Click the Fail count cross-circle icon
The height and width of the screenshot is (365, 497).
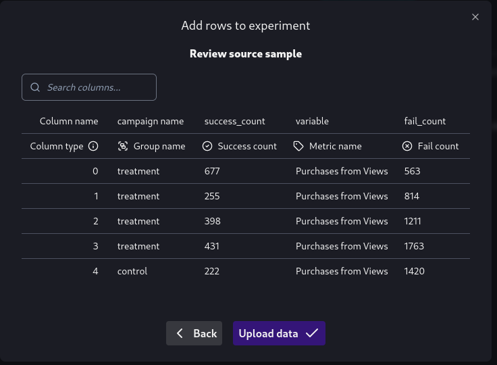click(407, 146)
